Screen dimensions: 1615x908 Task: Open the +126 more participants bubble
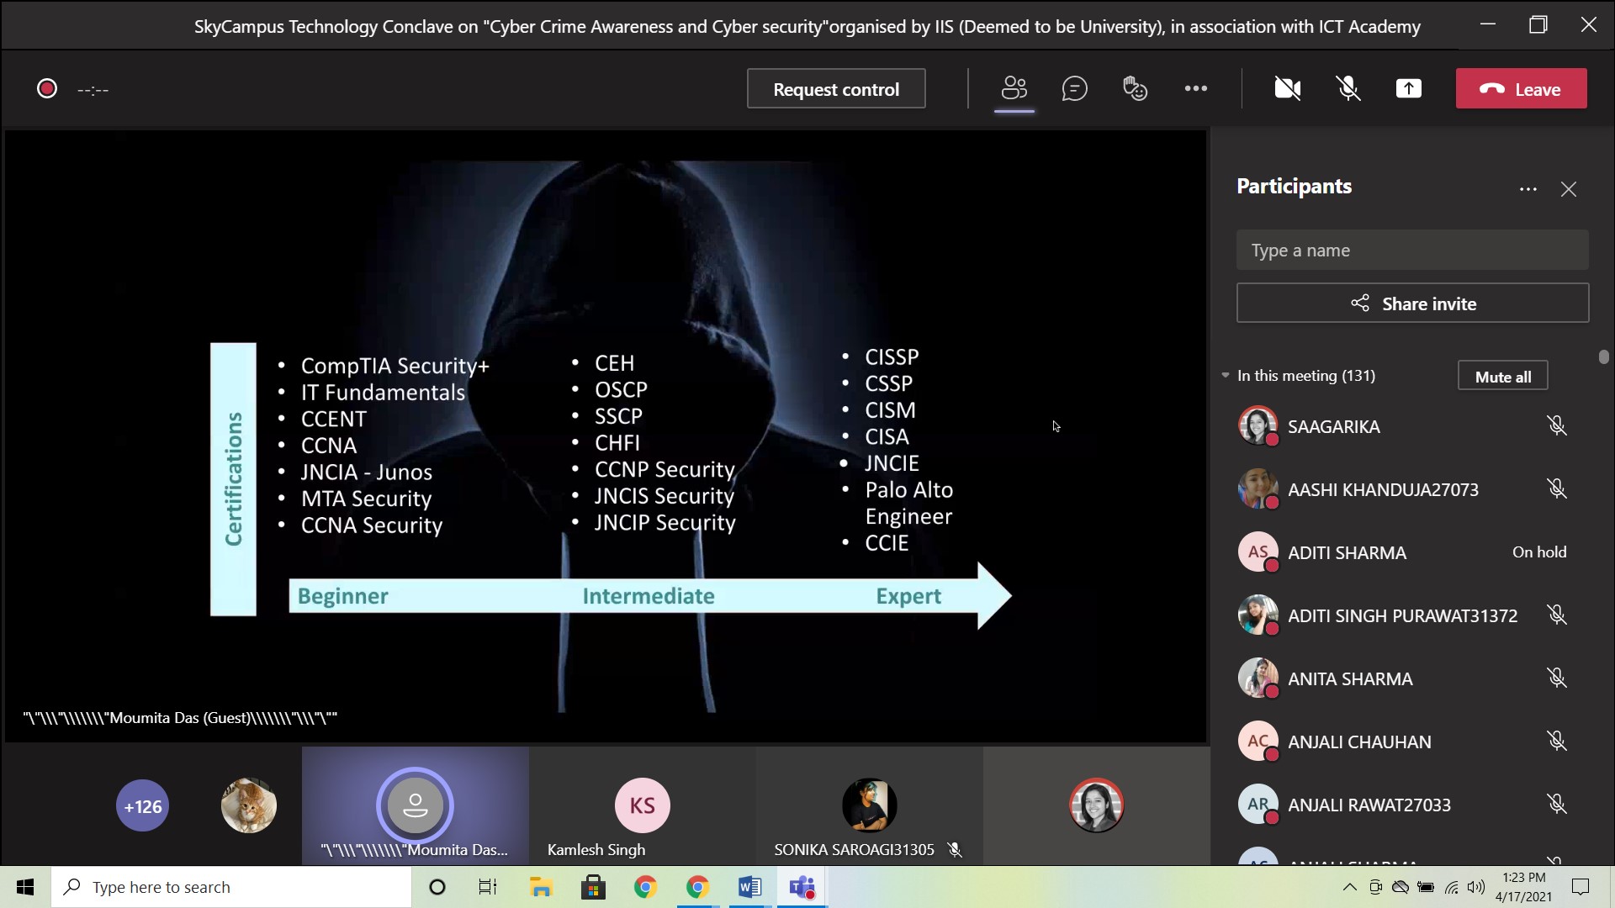pyautogui.click(x=142, y=806)
